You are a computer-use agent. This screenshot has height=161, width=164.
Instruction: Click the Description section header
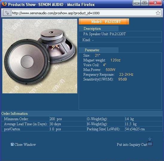(x=92, y=29)
